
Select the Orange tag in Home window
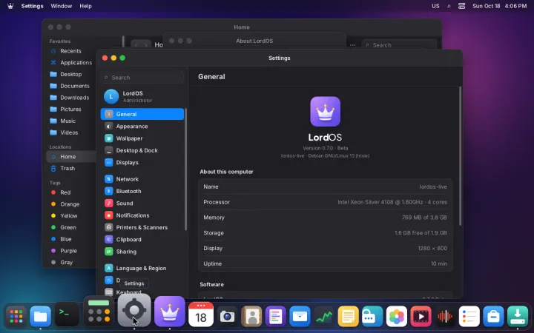(x=70, y=204)
